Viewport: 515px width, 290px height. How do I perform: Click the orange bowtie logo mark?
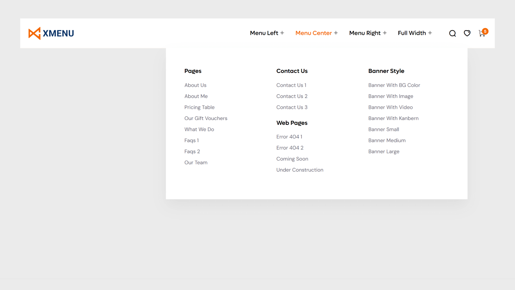point(34,33)
